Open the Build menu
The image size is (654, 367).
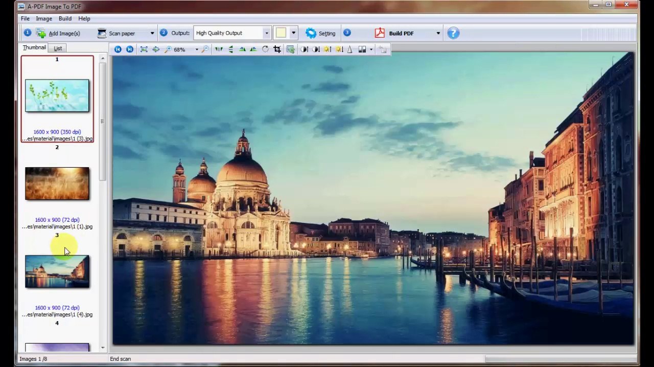[65, 19]
